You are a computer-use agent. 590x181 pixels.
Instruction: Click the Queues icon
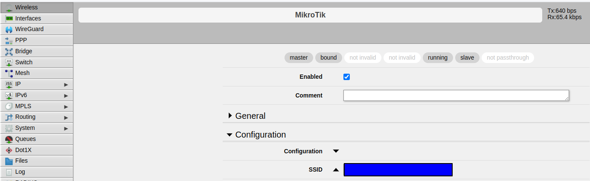(9, 139)
